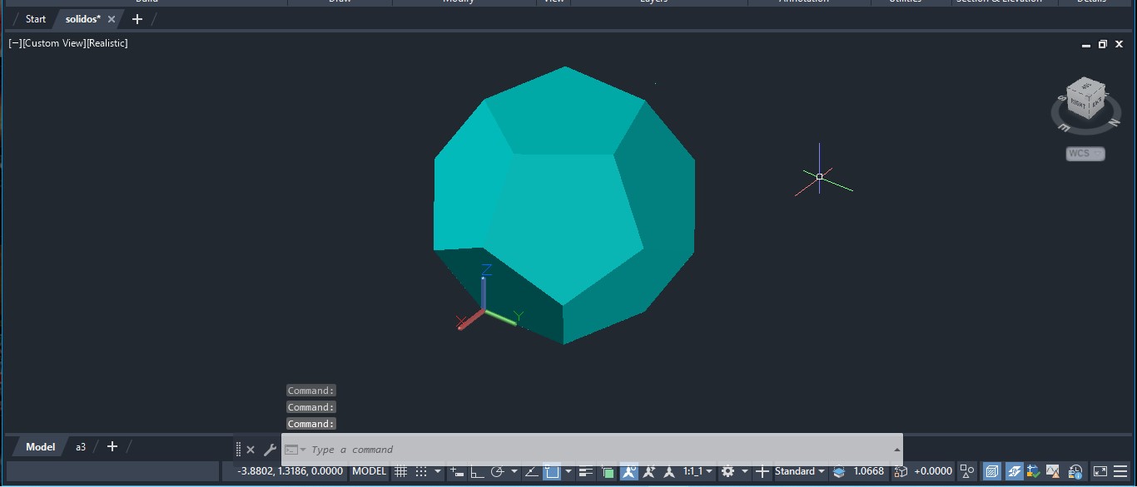Open the WCS coordinate system dropdown

coord(1085,154)
